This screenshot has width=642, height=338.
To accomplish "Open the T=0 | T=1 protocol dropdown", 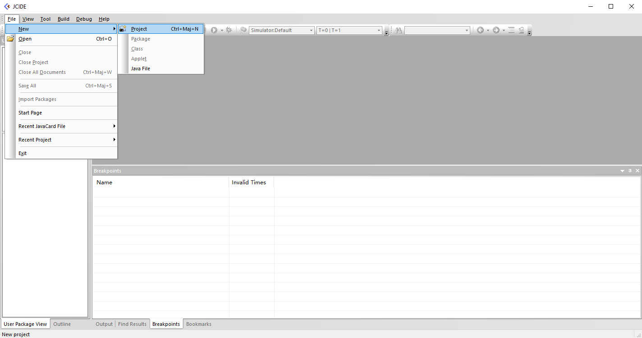I will [x=349, y=30].
